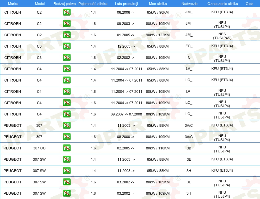This screenshot has height=199, width=260.
Task: Select the production date '09.2003 ->'
Action: 126,24
